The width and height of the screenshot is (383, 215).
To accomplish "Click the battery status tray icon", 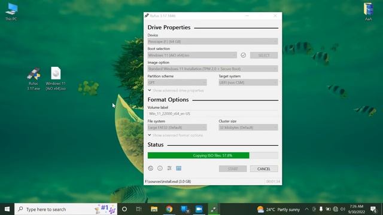I will [329, 209].
